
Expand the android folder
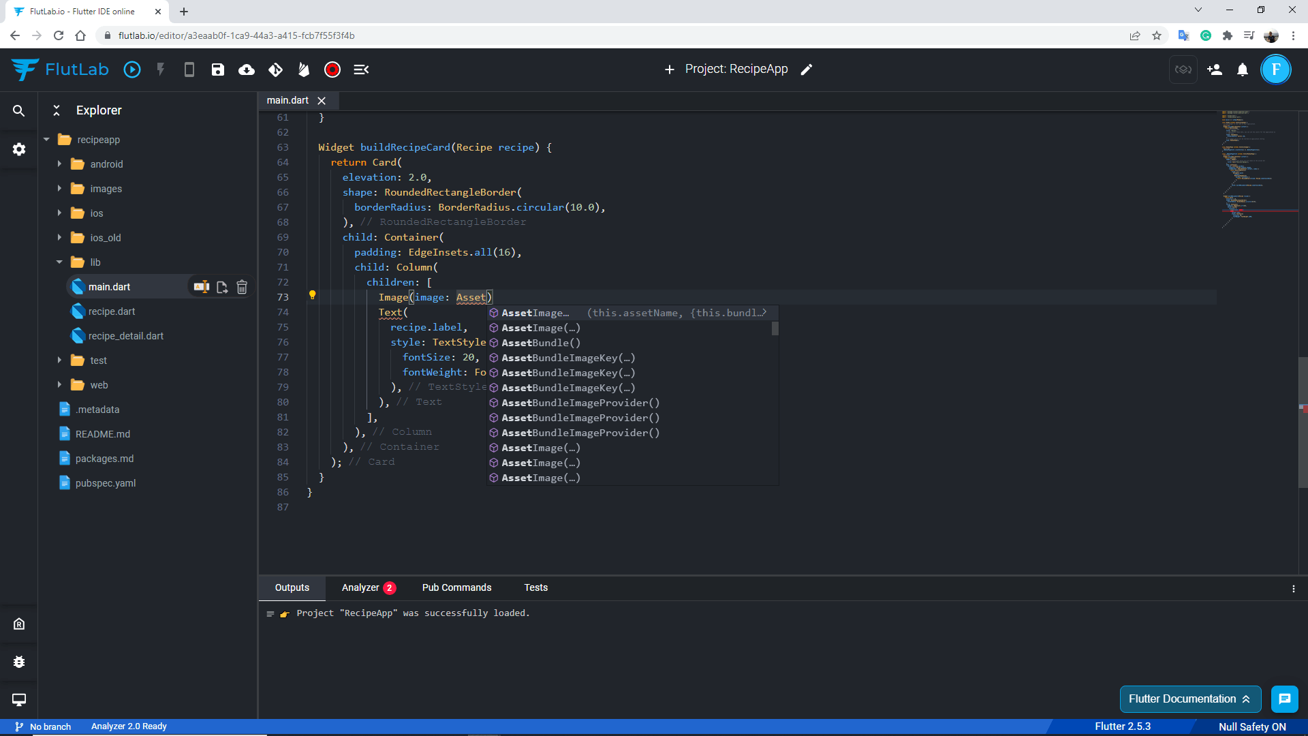click(59, 164)
